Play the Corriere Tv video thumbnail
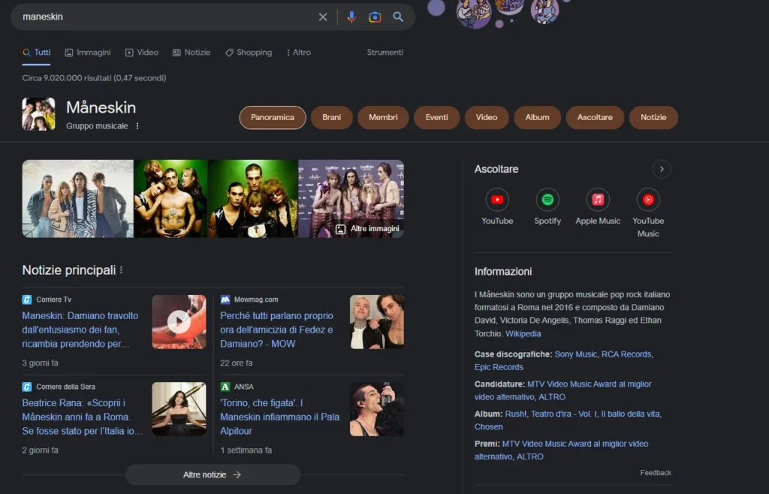Image resolution: width=769 pixels, height=494 pixels. (179, 321)
